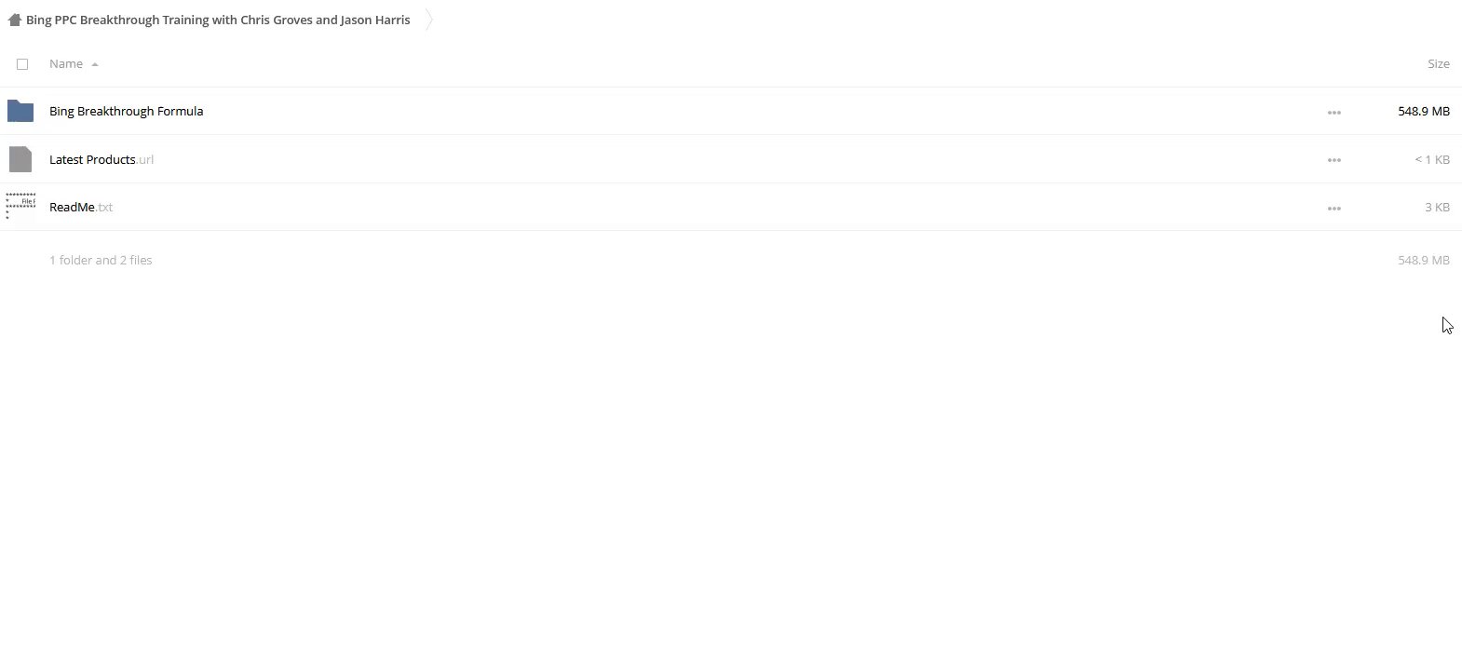Open more actions for Bing Breakthrough Formula
The height and width of the screenshot is (663, 1462).
pyautogui.click(x=1333, y=112)
